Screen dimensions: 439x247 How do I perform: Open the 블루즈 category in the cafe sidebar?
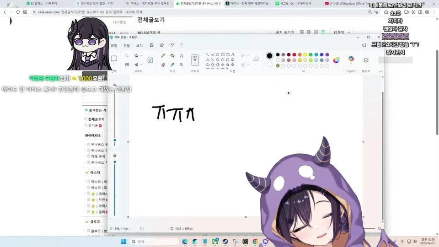click(95, 221)
